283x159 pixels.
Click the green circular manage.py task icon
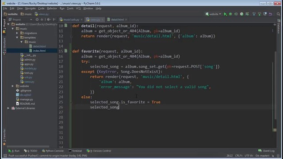(x=242, y=14)
